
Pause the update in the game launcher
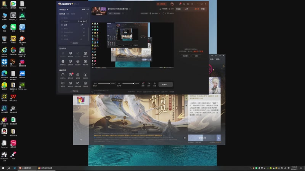185,138
